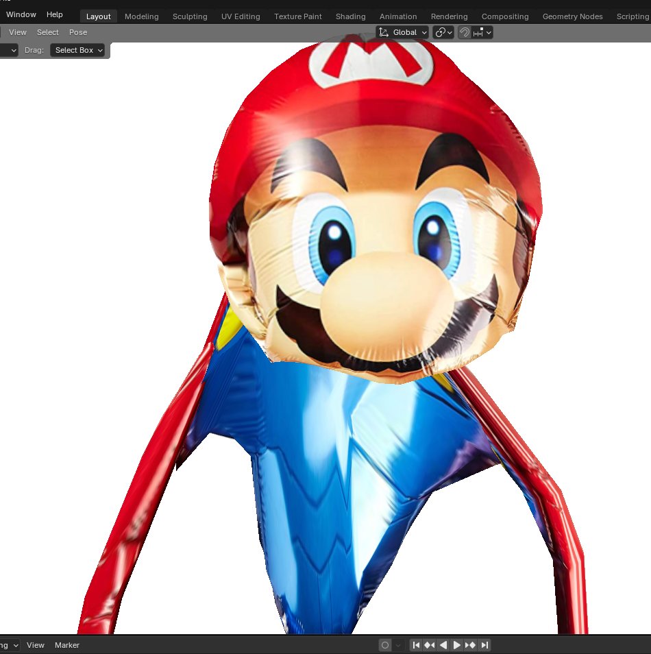
Task: Play the animation forward
Action: (456, 645)
